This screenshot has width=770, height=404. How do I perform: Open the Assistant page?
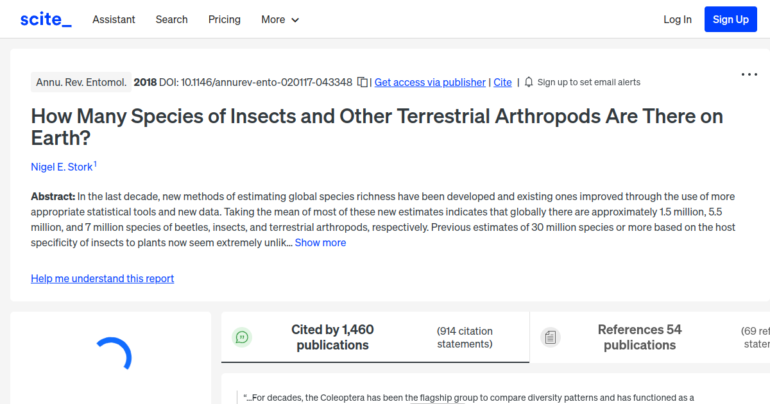[114, 19]
